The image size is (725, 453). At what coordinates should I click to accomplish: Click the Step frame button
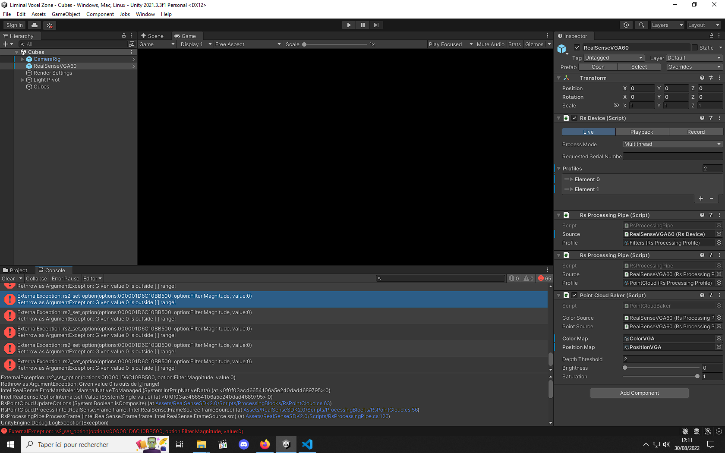click(x=376, y=25)
